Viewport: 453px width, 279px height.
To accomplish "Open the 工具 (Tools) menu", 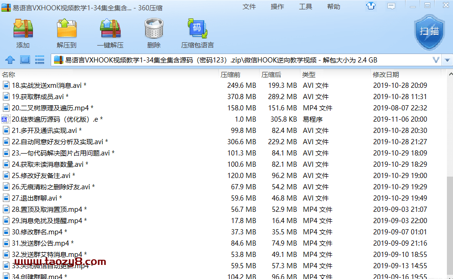I will coord(305,7).
